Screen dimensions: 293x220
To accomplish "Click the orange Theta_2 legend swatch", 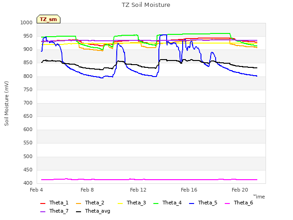I will (78, 203).
